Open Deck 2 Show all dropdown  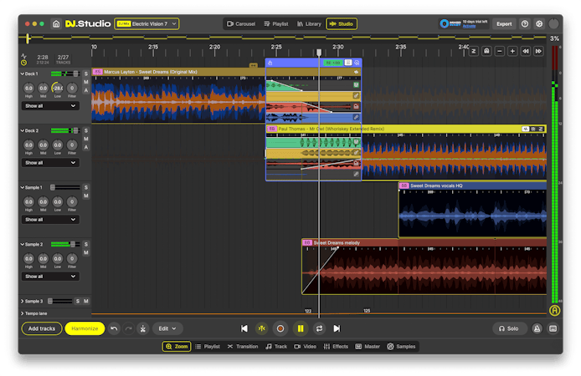pos(50,163)
